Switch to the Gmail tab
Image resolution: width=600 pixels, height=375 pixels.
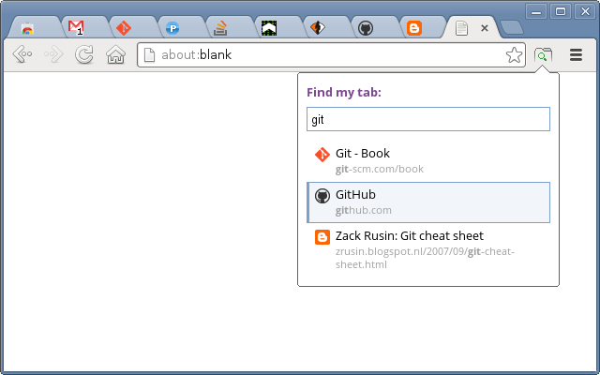(x=85, y=27)
